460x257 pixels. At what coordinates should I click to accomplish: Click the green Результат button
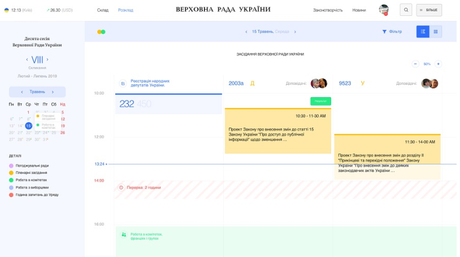(x=320, y=101)
